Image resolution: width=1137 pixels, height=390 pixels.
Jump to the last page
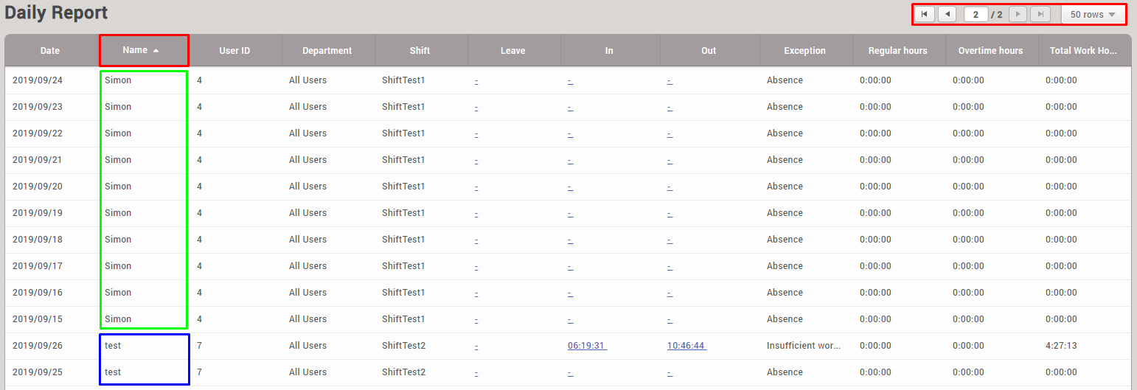[1040, 15]
